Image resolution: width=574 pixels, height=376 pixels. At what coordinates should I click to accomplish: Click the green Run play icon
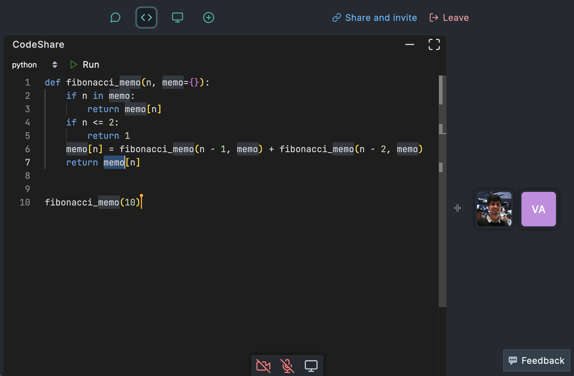tap(74, 65)
